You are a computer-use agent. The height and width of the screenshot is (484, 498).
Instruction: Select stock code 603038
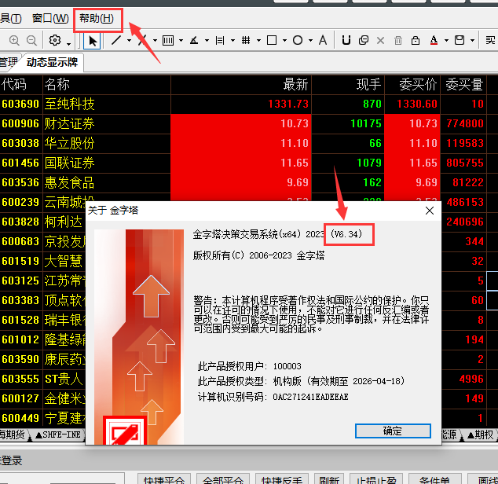[20, 143]
